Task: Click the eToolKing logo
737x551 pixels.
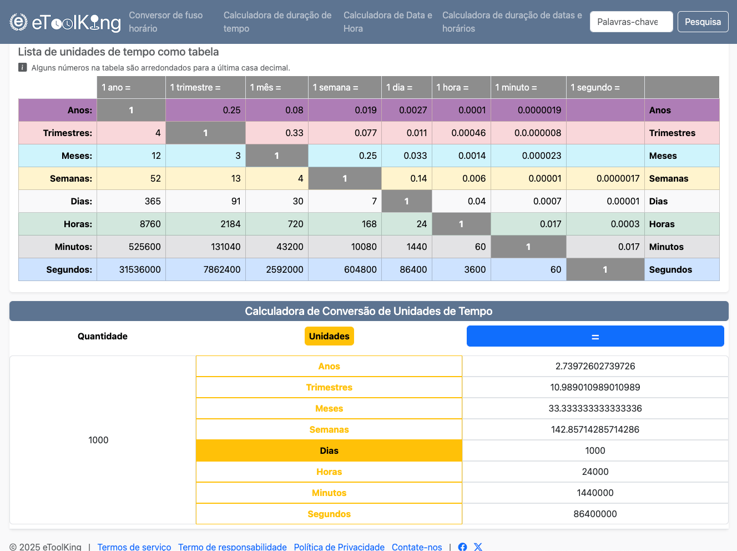Action: pos(65,22)
